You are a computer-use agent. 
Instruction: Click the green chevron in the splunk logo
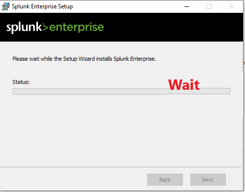tap(45, 27)
